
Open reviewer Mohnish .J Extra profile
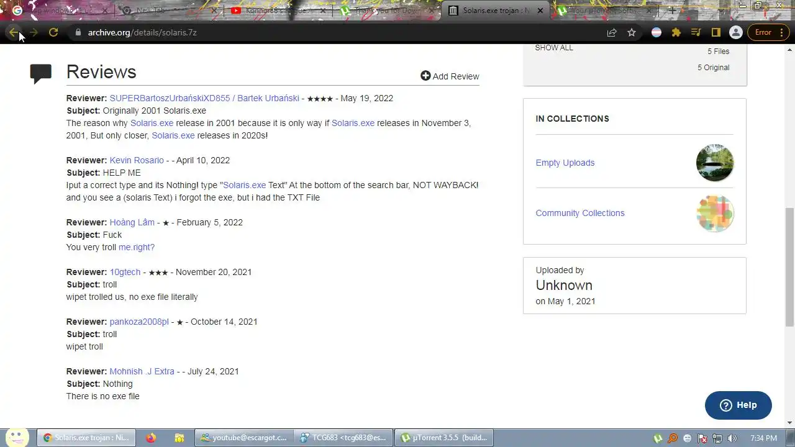[x=142, y=371]
